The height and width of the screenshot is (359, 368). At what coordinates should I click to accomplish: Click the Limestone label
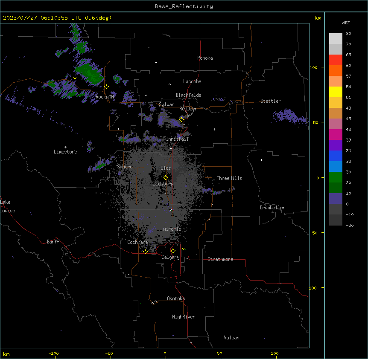[x=65, y=152]
